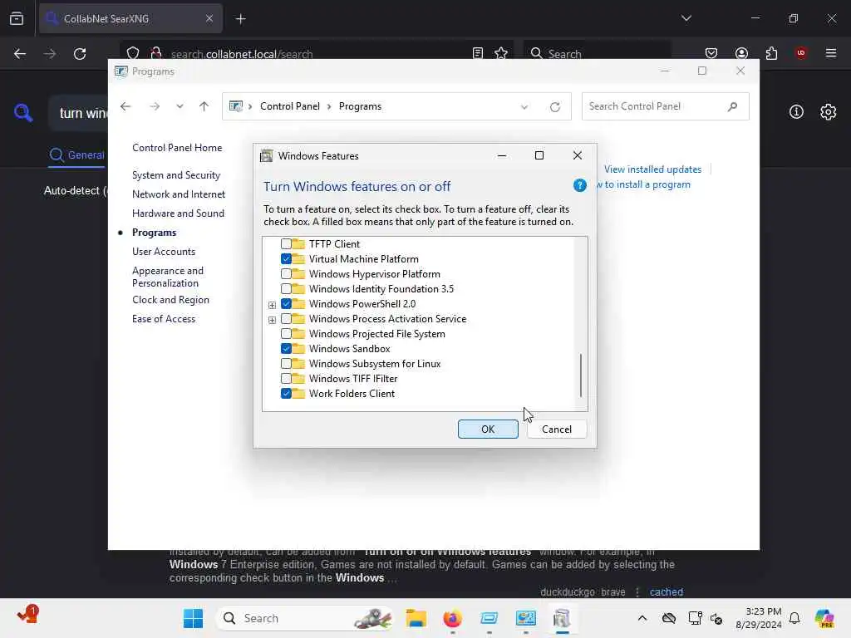Click the help question mark icon in Windows Features
This screenshot has height=638, width=851.
(x=579, y=185)
